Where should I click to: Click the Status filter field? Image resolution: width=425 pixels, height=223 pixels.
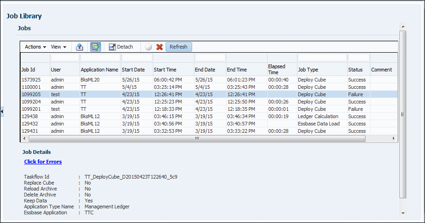click(359, 58)
